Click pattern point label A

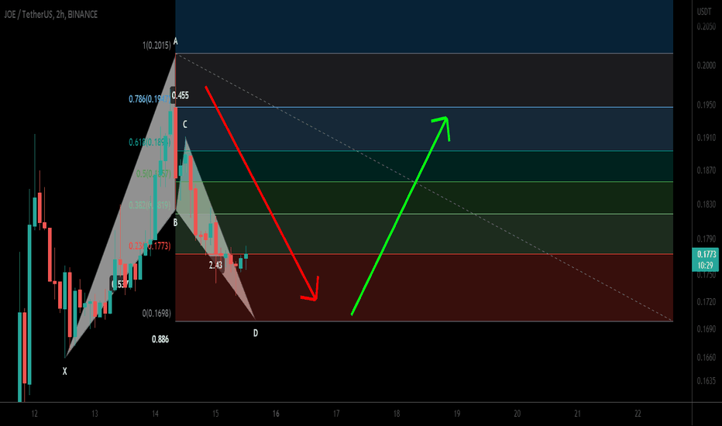[x=175, y=42]
